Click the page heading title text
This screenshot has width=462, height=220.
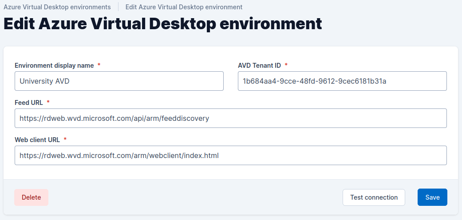(162, 24)
